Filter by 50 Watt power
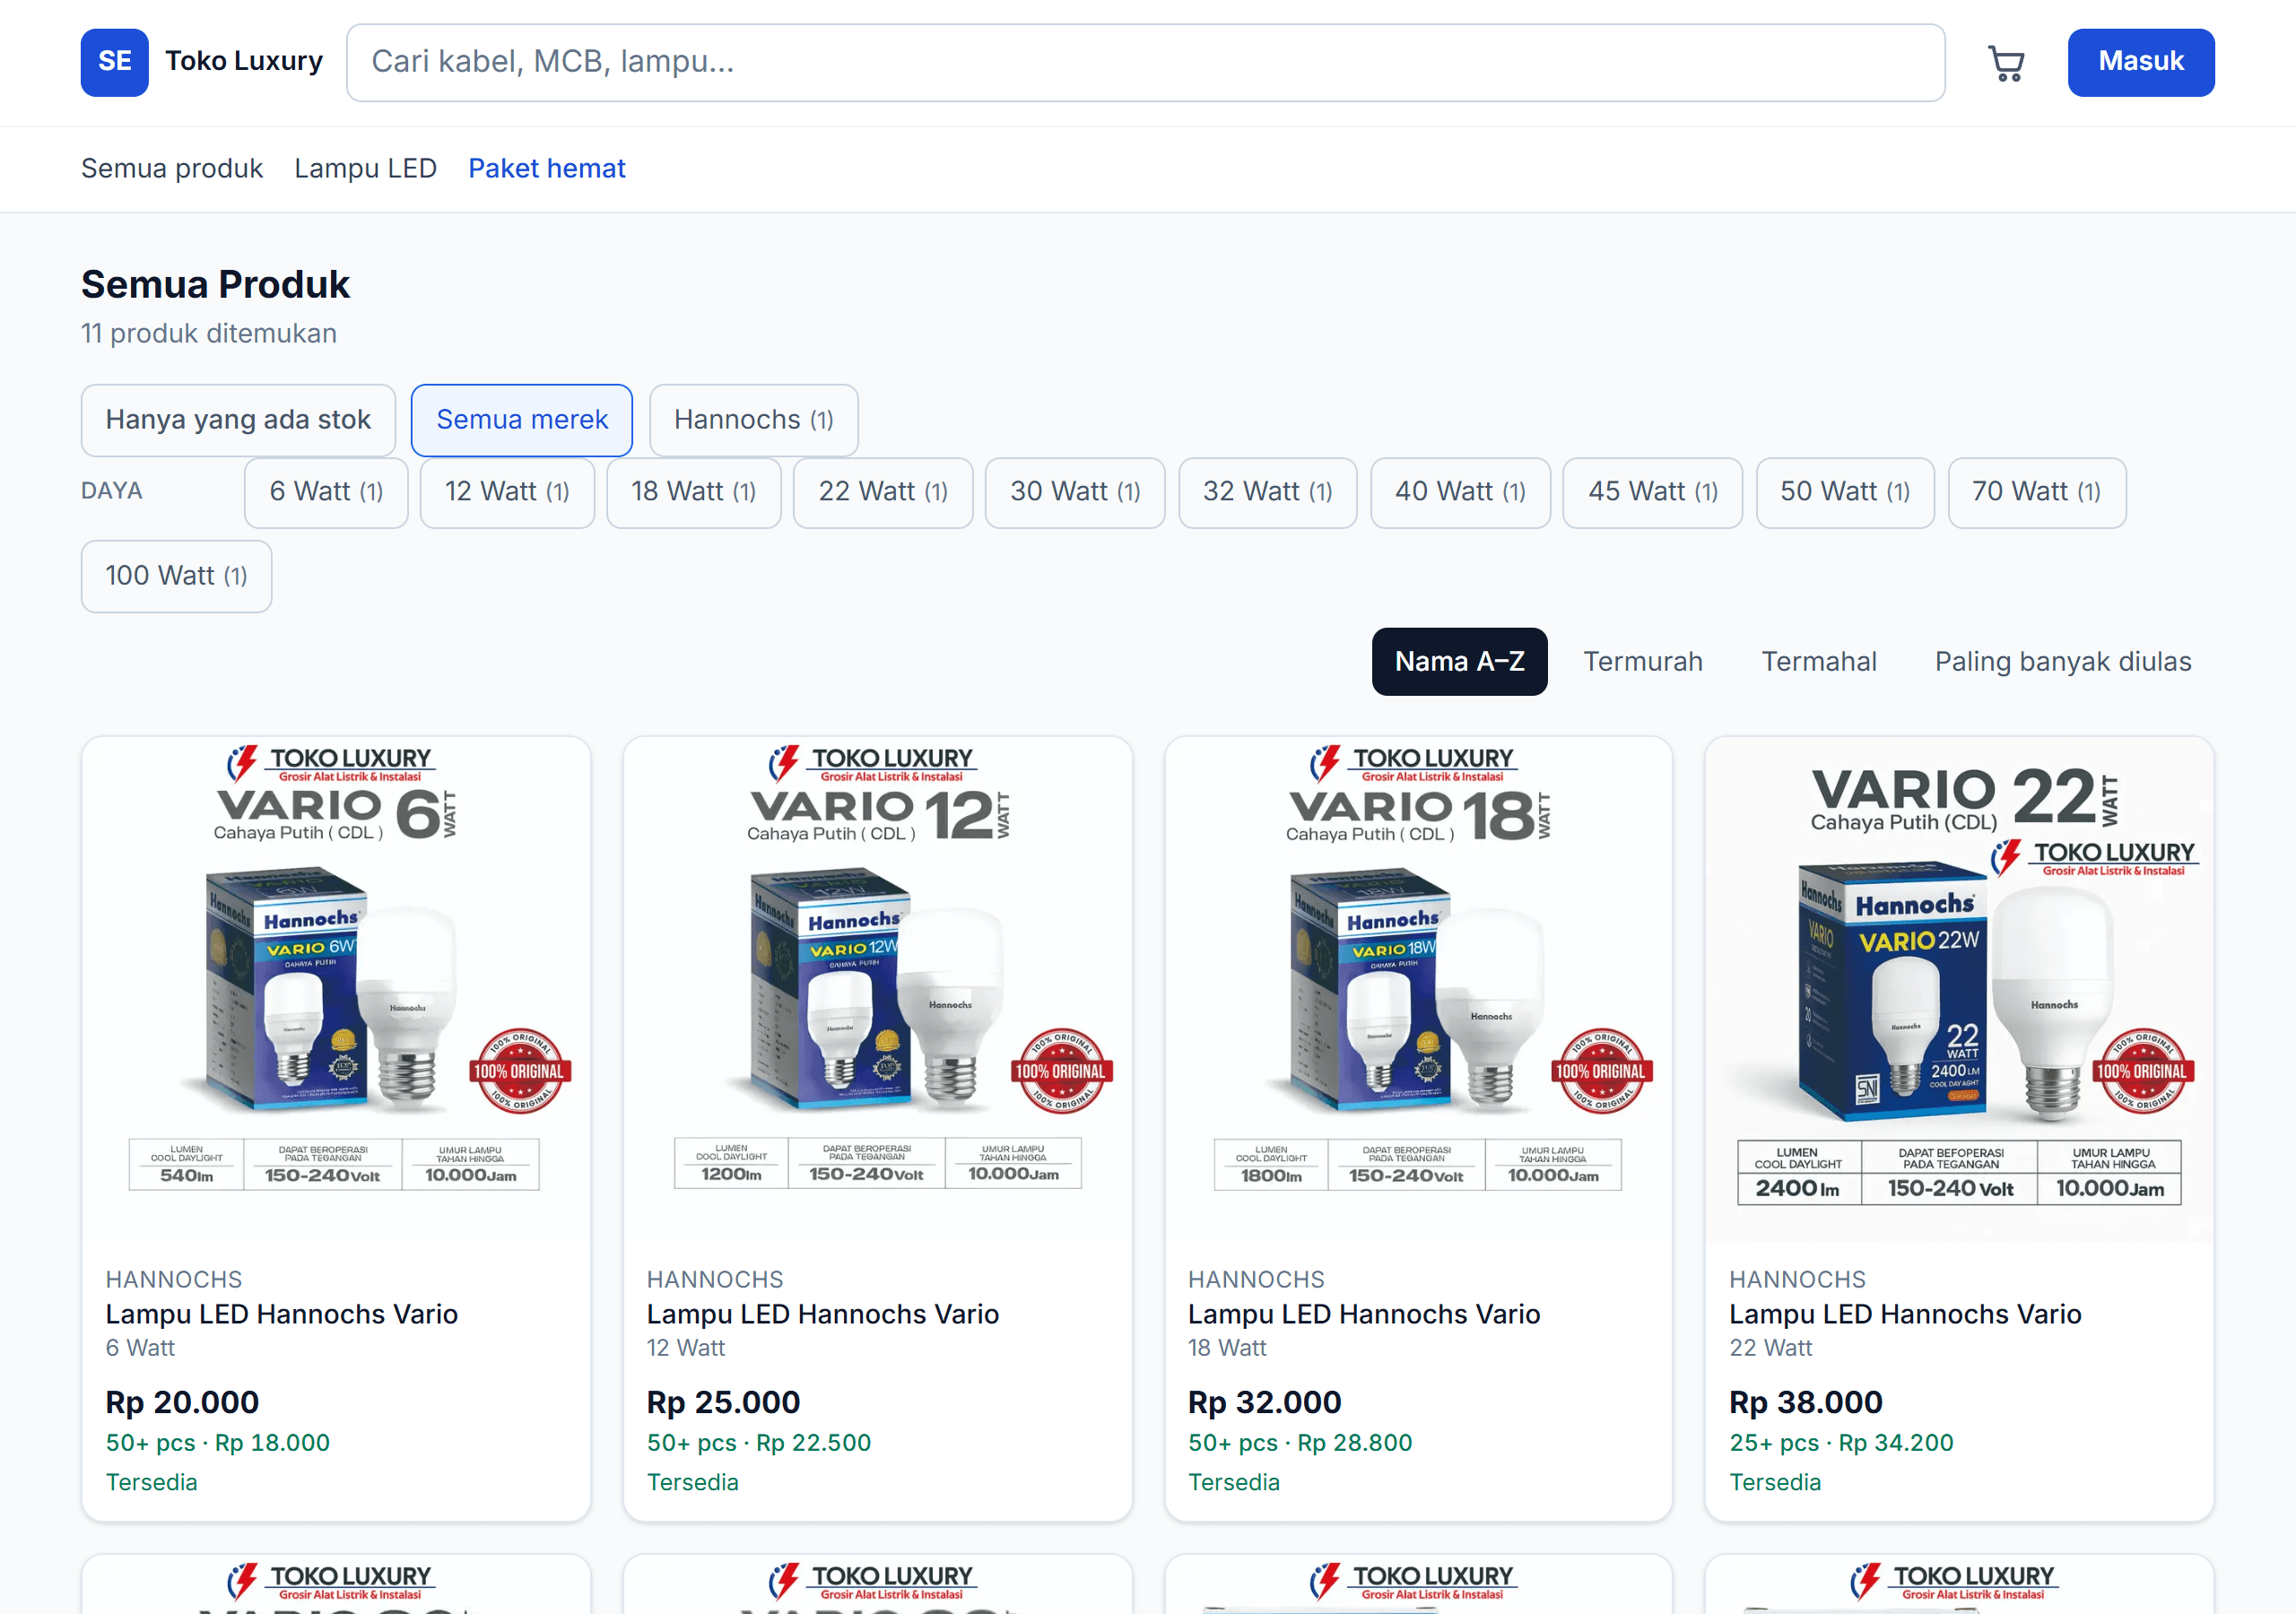2296x1614 pixels. pyautogui.click(x=1846, y=492)
